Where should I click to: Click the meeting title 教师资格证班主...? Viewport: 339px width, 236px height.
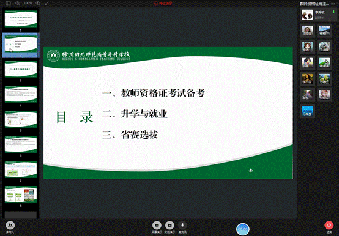pyautogui.click(x=314, y=4)
